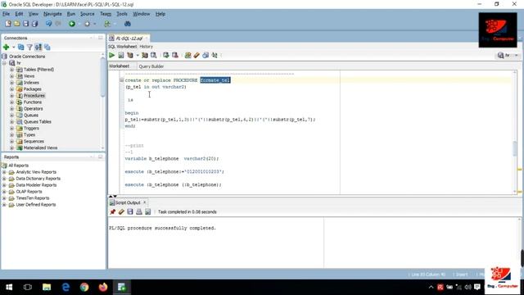Screen dimensions: 524x295
Task: Click the green Back navigation button
Action: [x=72, y=24]
